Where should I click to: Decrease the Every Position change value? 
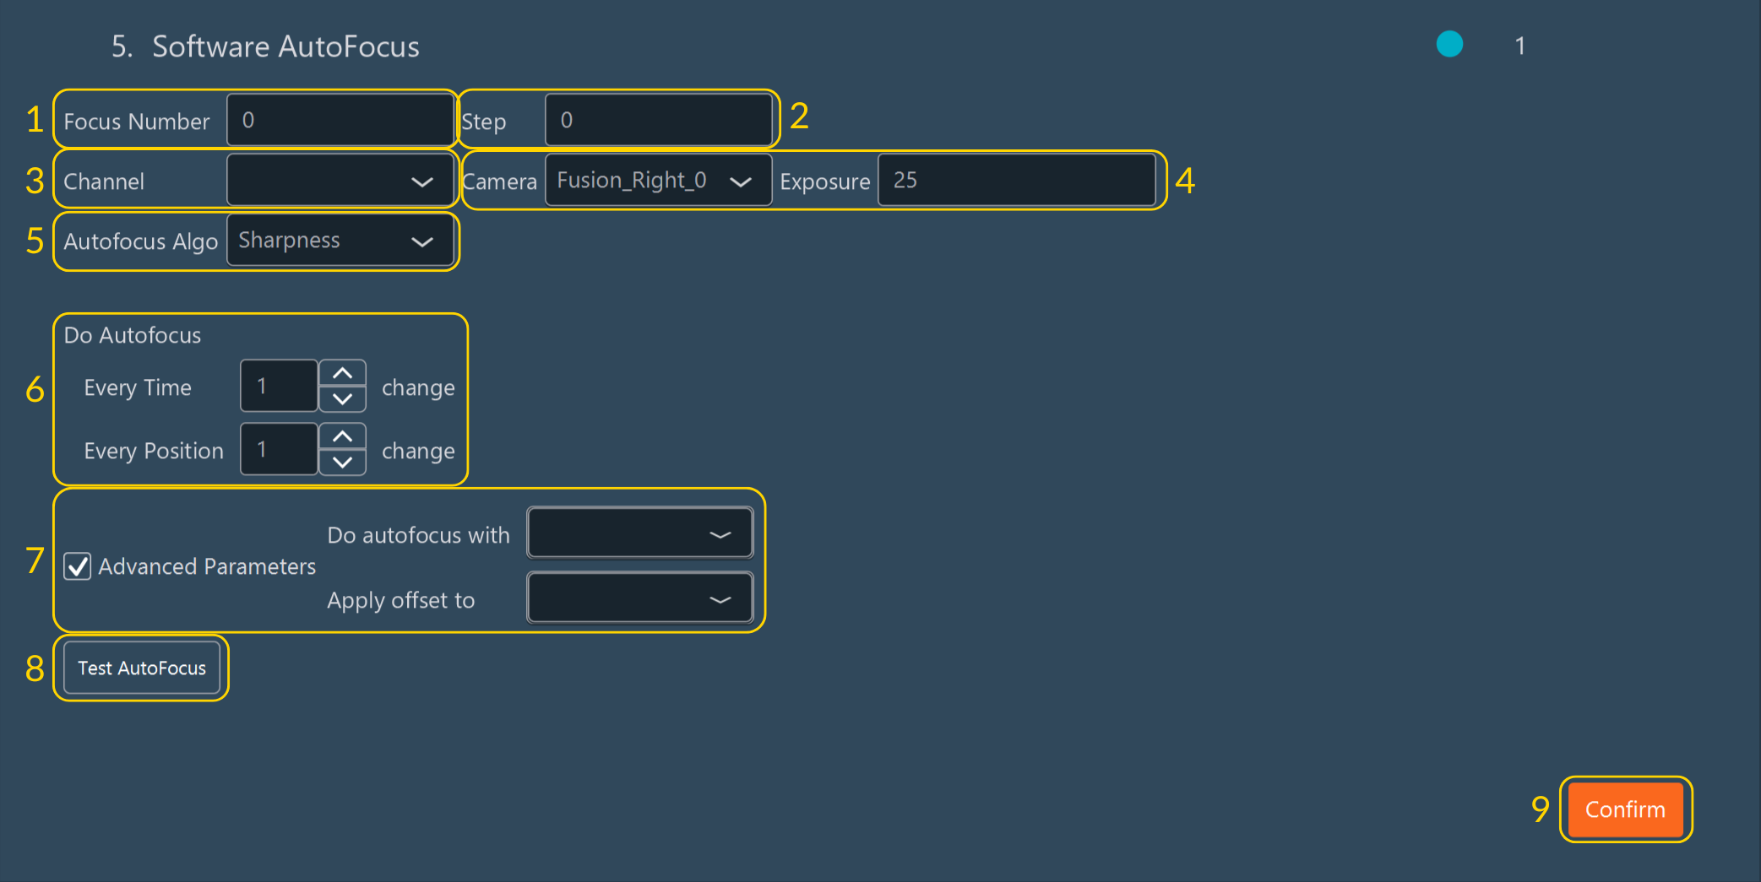pos(342,463)
